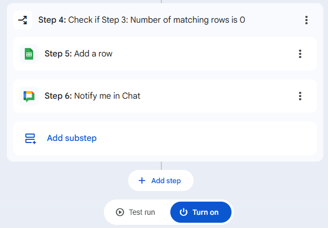328x228 pixels.
Task: Click the connector line above Add step
Action: [x=161, y=166]
